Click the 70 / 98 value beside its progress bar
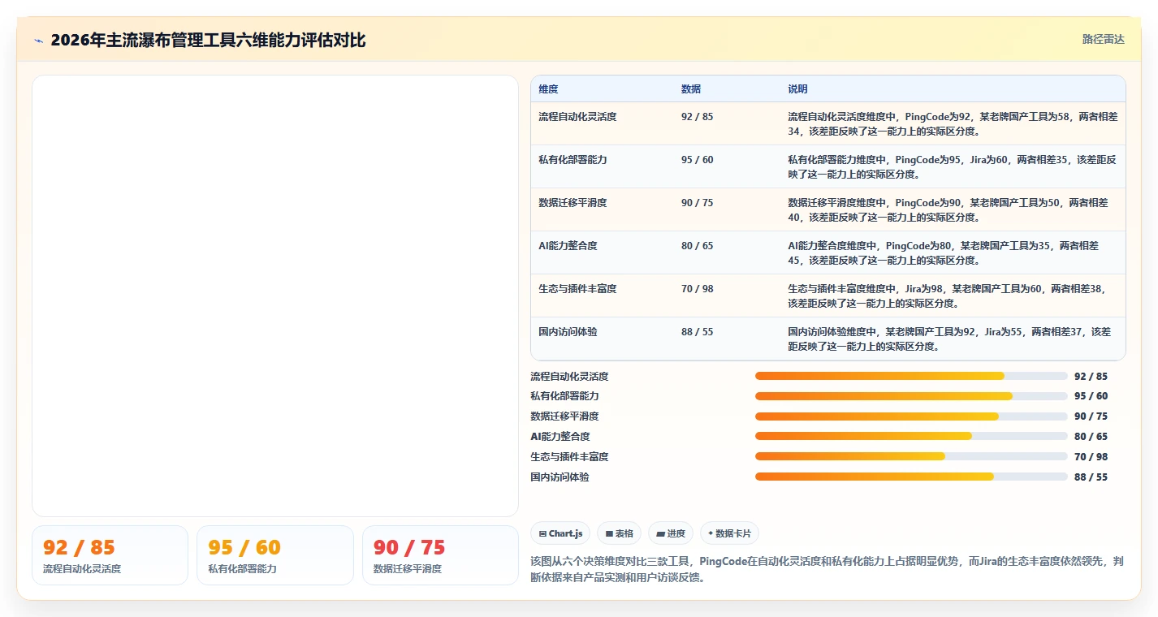Image resolution: width=1158 pixels, height=617 pixels. (1091, 457)
